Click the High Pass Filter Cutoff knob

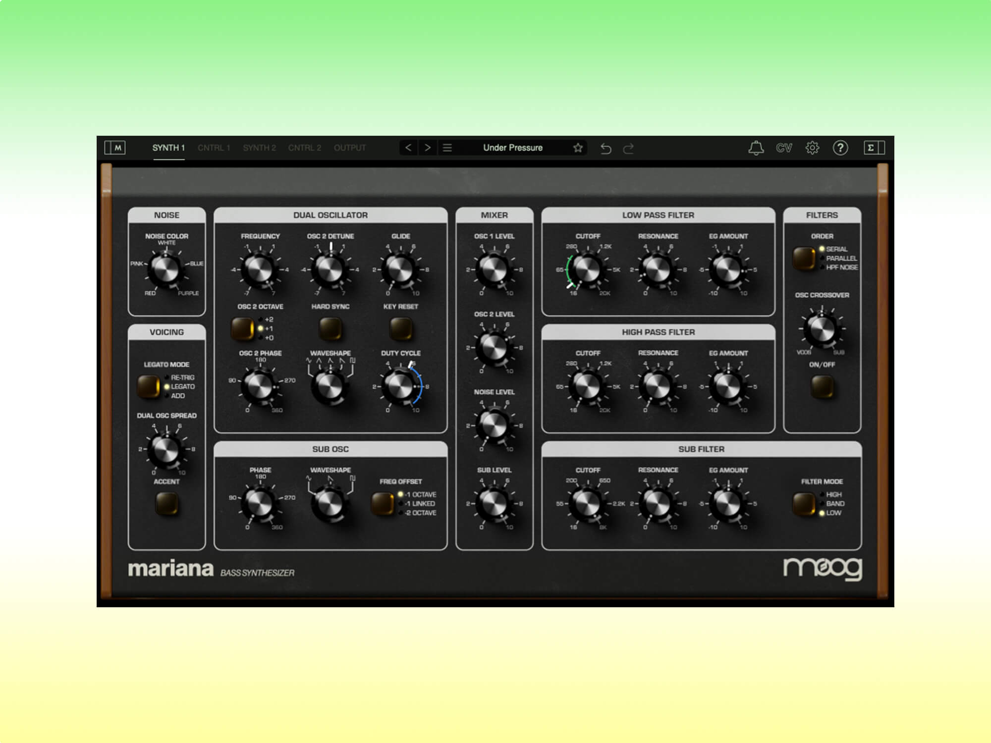coord(588,386)
